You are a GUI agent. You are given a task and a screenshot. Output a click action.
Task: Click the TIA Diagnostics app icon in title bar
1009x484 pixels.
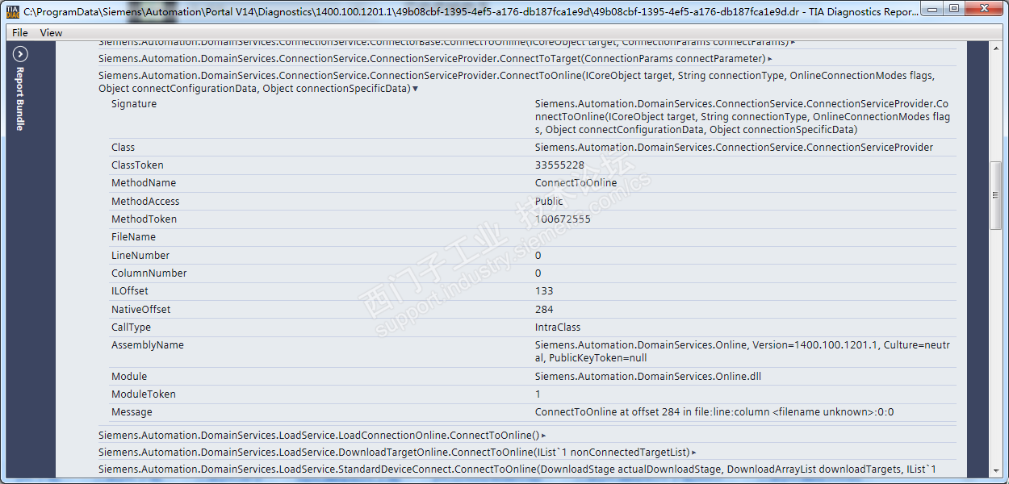[12, 11]
